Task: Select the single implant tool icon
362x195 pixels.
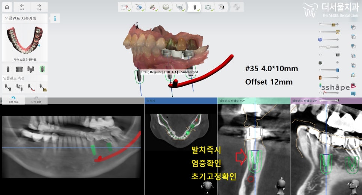Action: 7,69
